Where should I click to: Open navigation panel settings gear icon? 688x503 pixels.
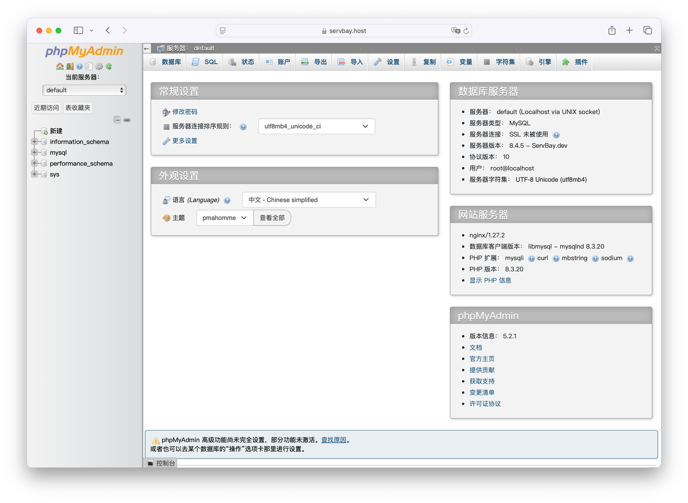[99, 67]
